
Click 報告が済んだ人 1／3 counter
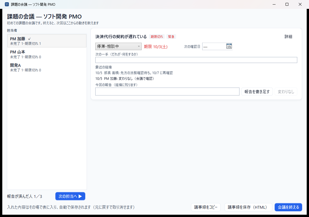coord(24,196)
